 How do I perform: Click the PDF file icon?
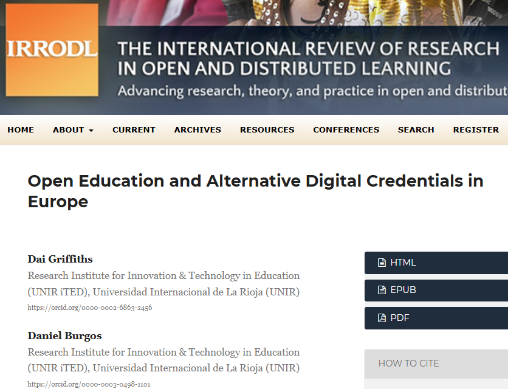[x=382, y=318]
